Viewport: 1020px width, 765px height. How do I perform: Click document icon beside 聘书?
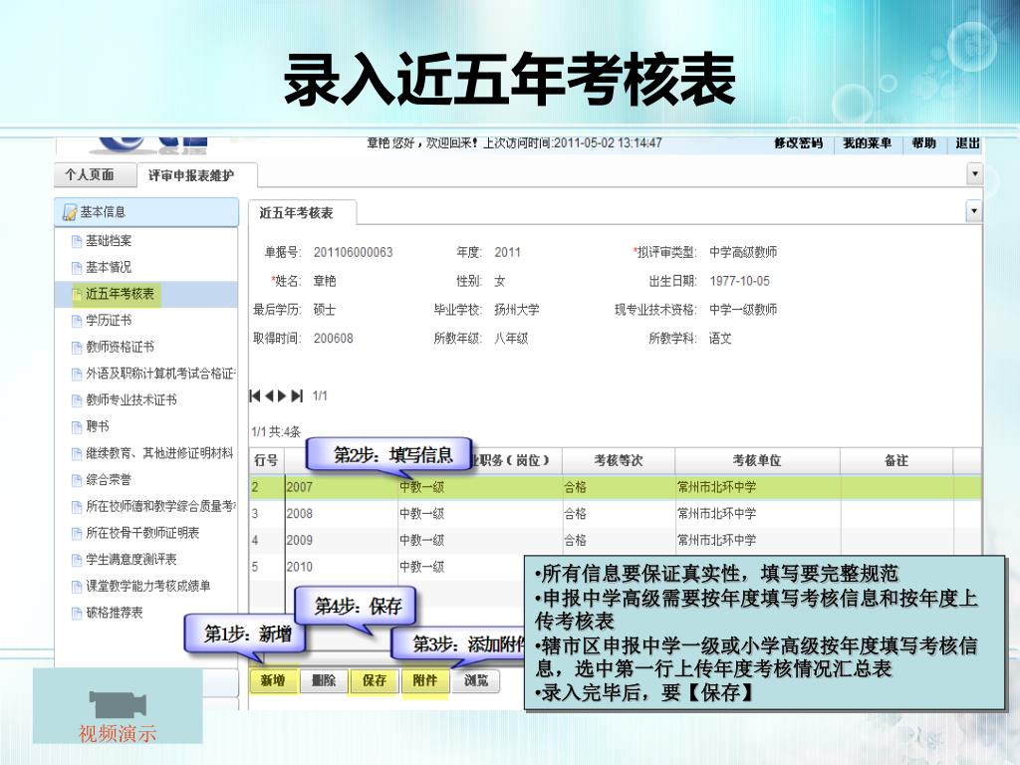(77, 427)
